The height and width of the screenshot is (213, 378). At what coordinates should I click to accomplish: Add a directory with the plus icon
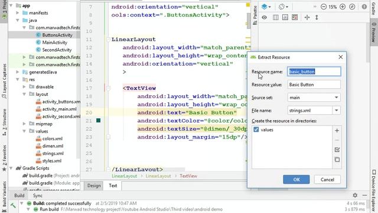coord(337,131)
